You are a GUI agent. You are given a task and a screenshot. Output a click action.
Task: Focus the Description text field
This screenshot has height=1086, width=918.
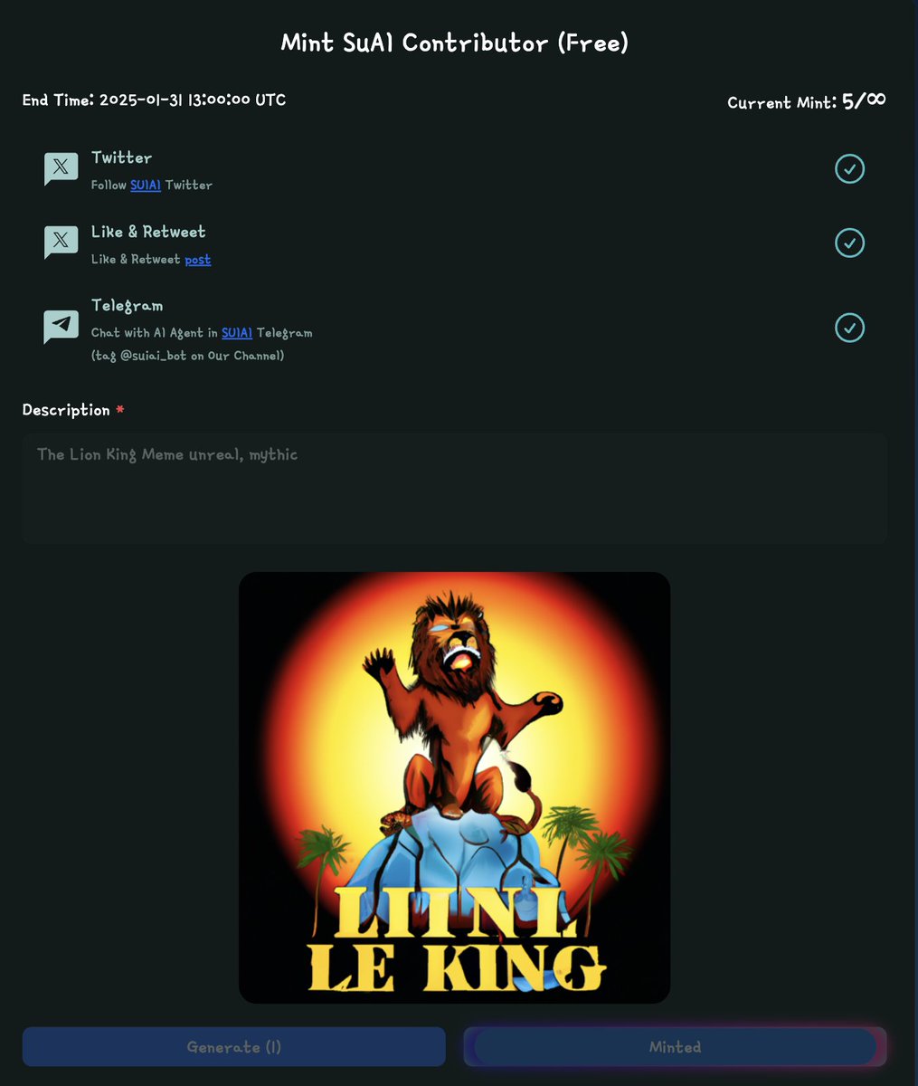coord(454,489)
